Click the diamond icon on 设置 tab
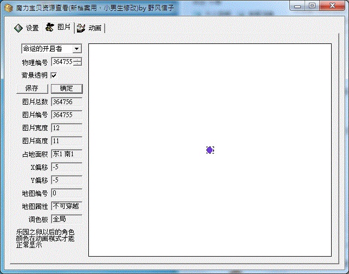This screenshot has width=349, height=274. (18, 28)
